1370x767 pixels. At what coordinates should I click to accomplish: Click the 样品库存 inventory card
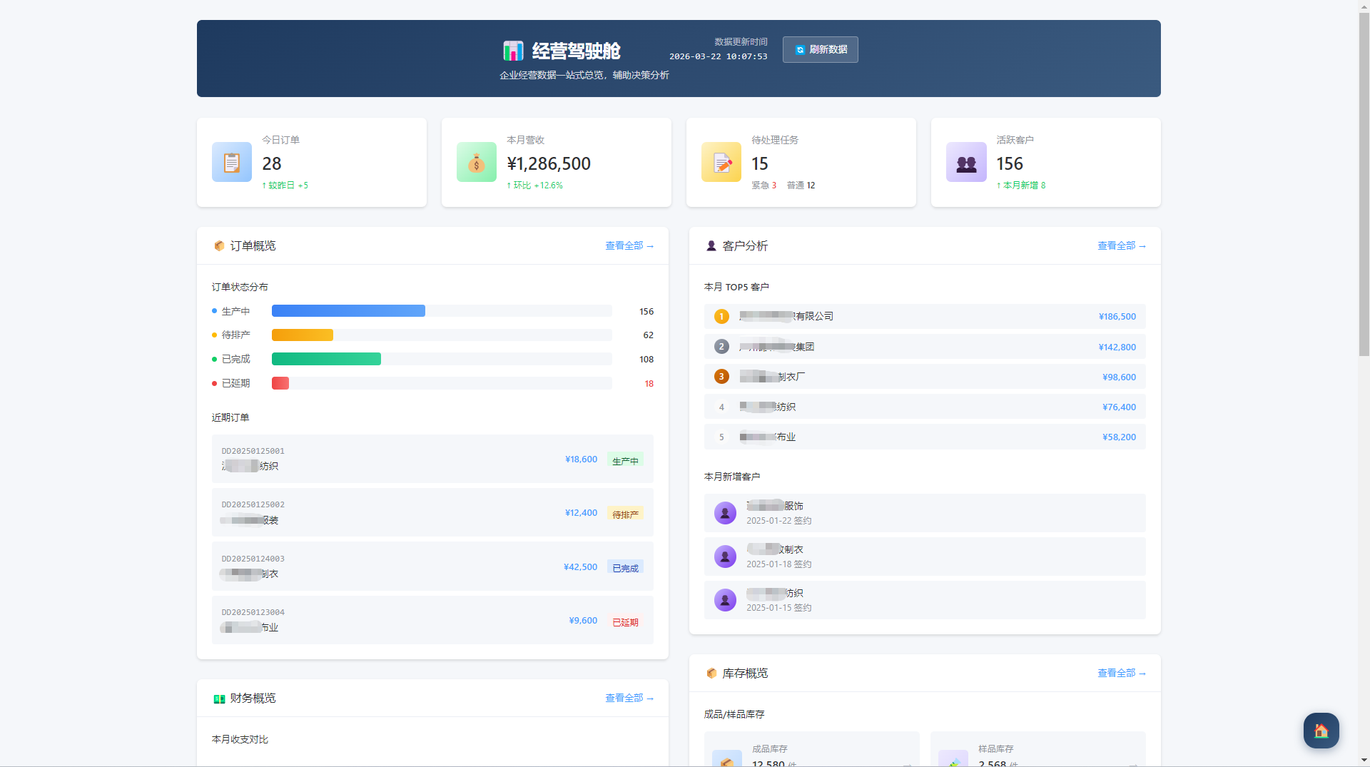(1038, 749)
